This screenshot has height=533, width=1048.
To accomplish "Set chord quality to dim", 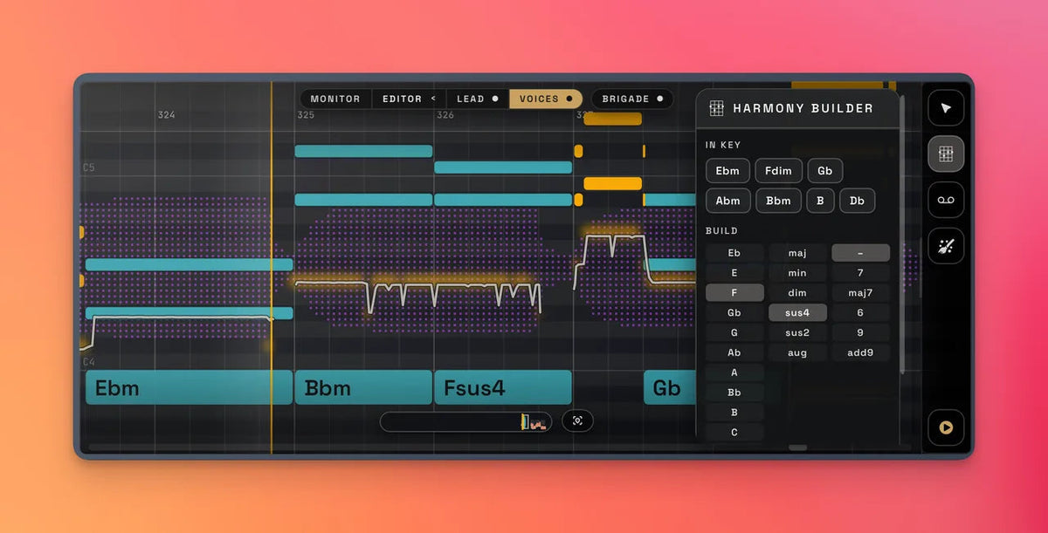I will [x=797, y=293].
